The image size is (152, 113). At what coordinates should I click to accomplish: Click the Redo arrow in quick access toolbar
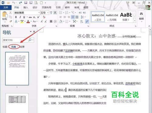pyautogui.click(x=21, y=3)
